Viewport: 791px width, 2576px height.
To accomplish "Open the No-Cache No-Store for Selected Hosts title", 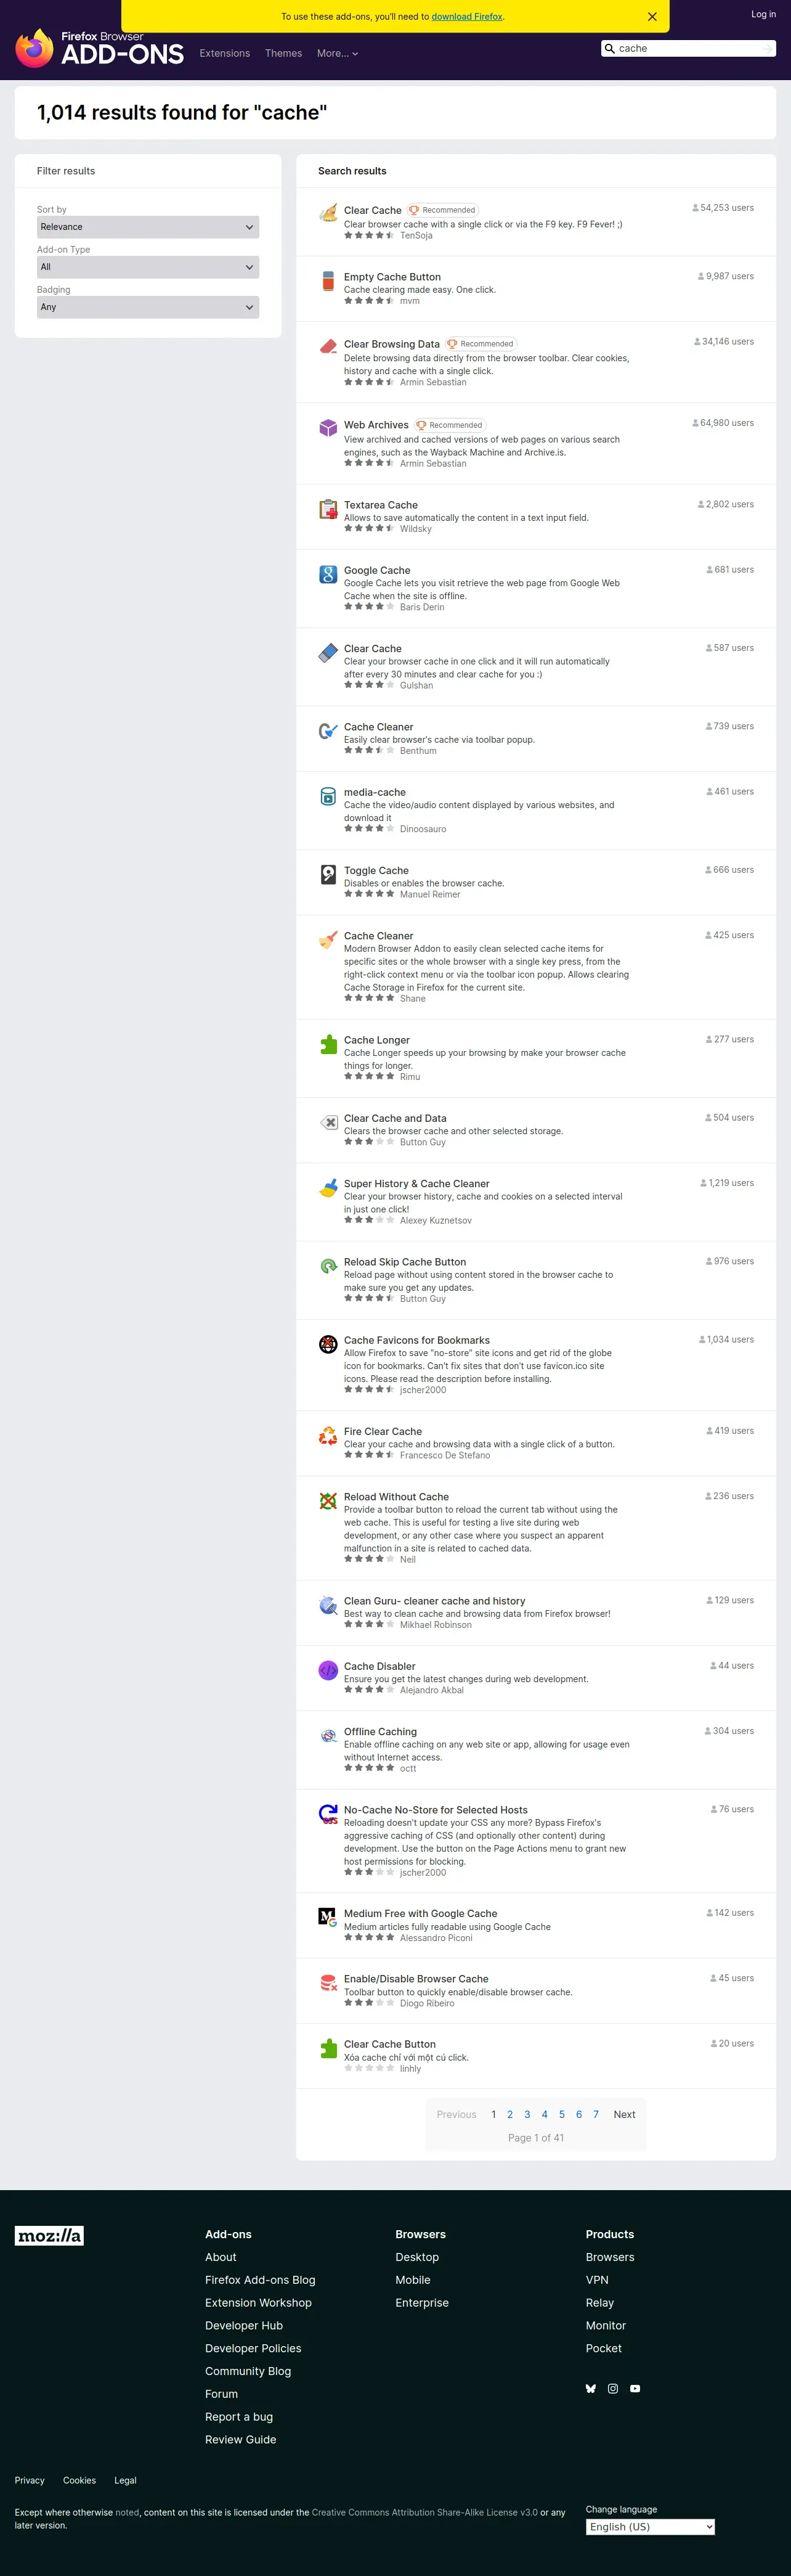I will click(x=436, y=1810).
